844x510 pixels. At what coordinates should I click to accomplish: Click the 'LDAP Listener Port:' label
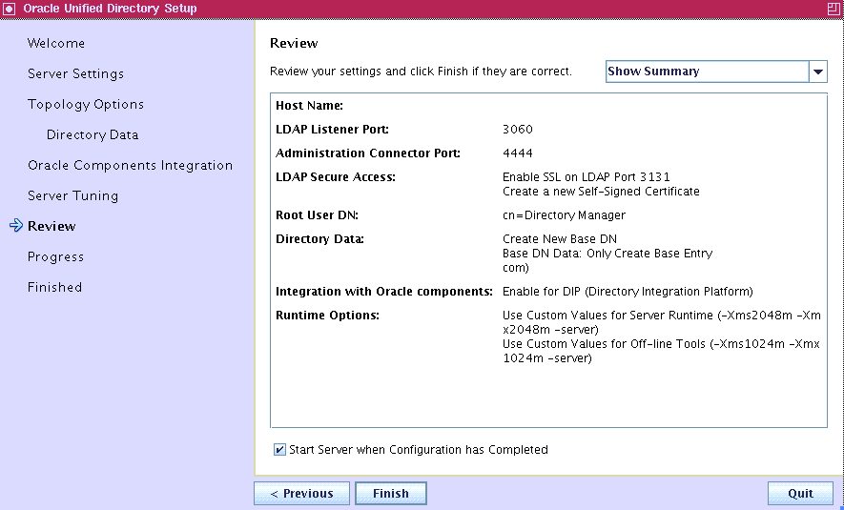pyautogui.click(x=332, y=129)
